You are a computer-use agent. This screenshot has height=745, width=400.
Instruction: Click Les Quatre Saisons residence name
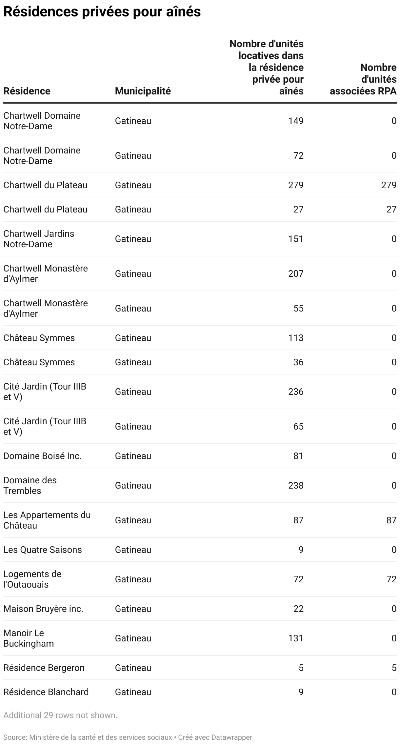(x=43, y=550)
